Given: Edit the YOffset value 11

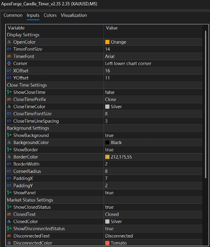Looking at the screenshot, I should (153, 78).
